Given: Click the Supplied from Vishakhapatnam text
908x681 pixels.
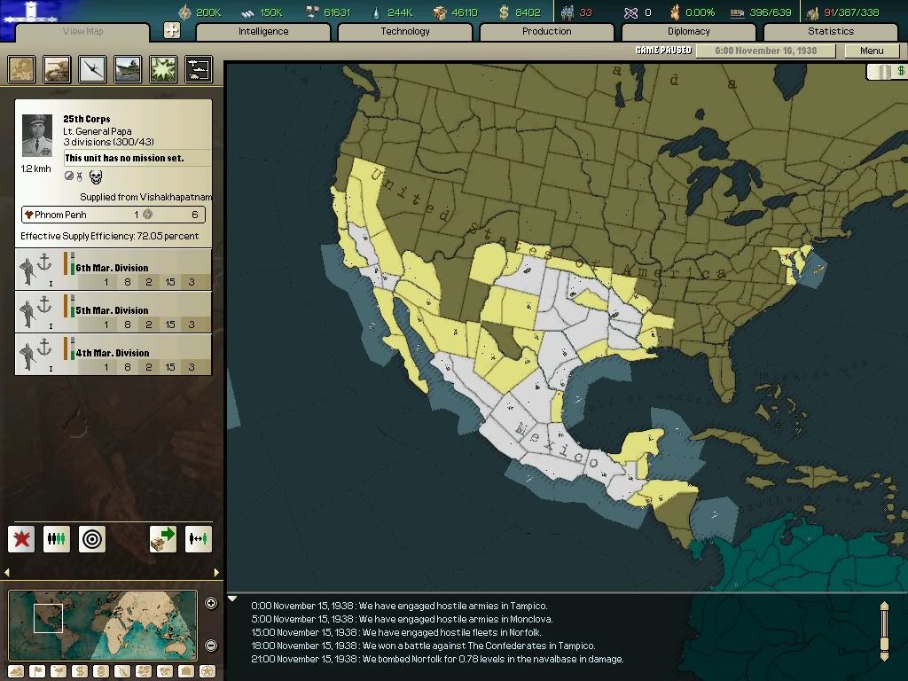Looking at the screenshot, I should [x=146, y=197].
